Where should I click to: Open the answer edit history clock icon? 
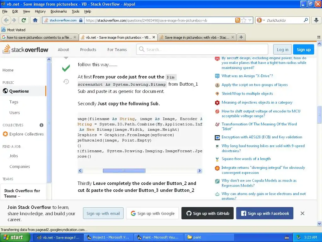66,82
